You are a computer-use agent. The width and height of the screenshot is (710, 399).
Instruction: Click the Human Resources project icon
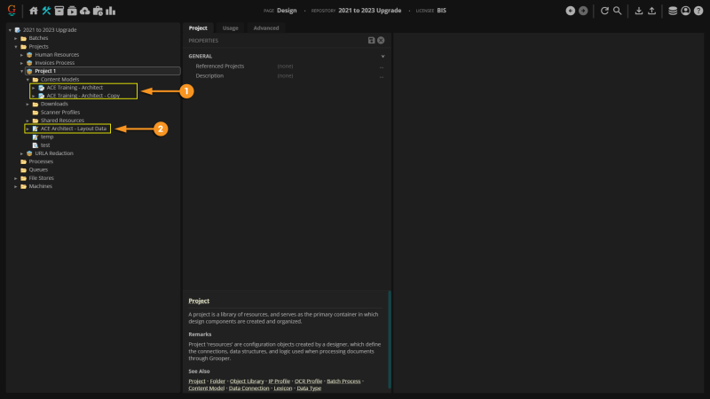click(29, 55)
